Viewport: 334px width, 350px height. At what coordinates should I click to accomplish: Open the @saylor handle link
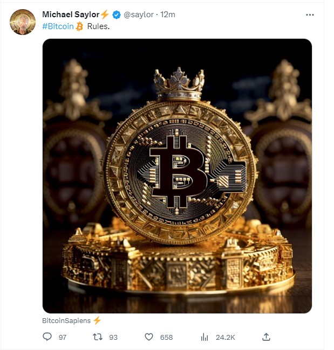139,15
